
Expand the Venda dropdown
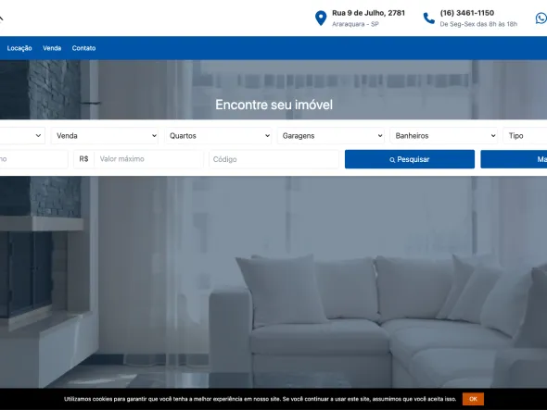pyautogui.click(x=105, y=135)
